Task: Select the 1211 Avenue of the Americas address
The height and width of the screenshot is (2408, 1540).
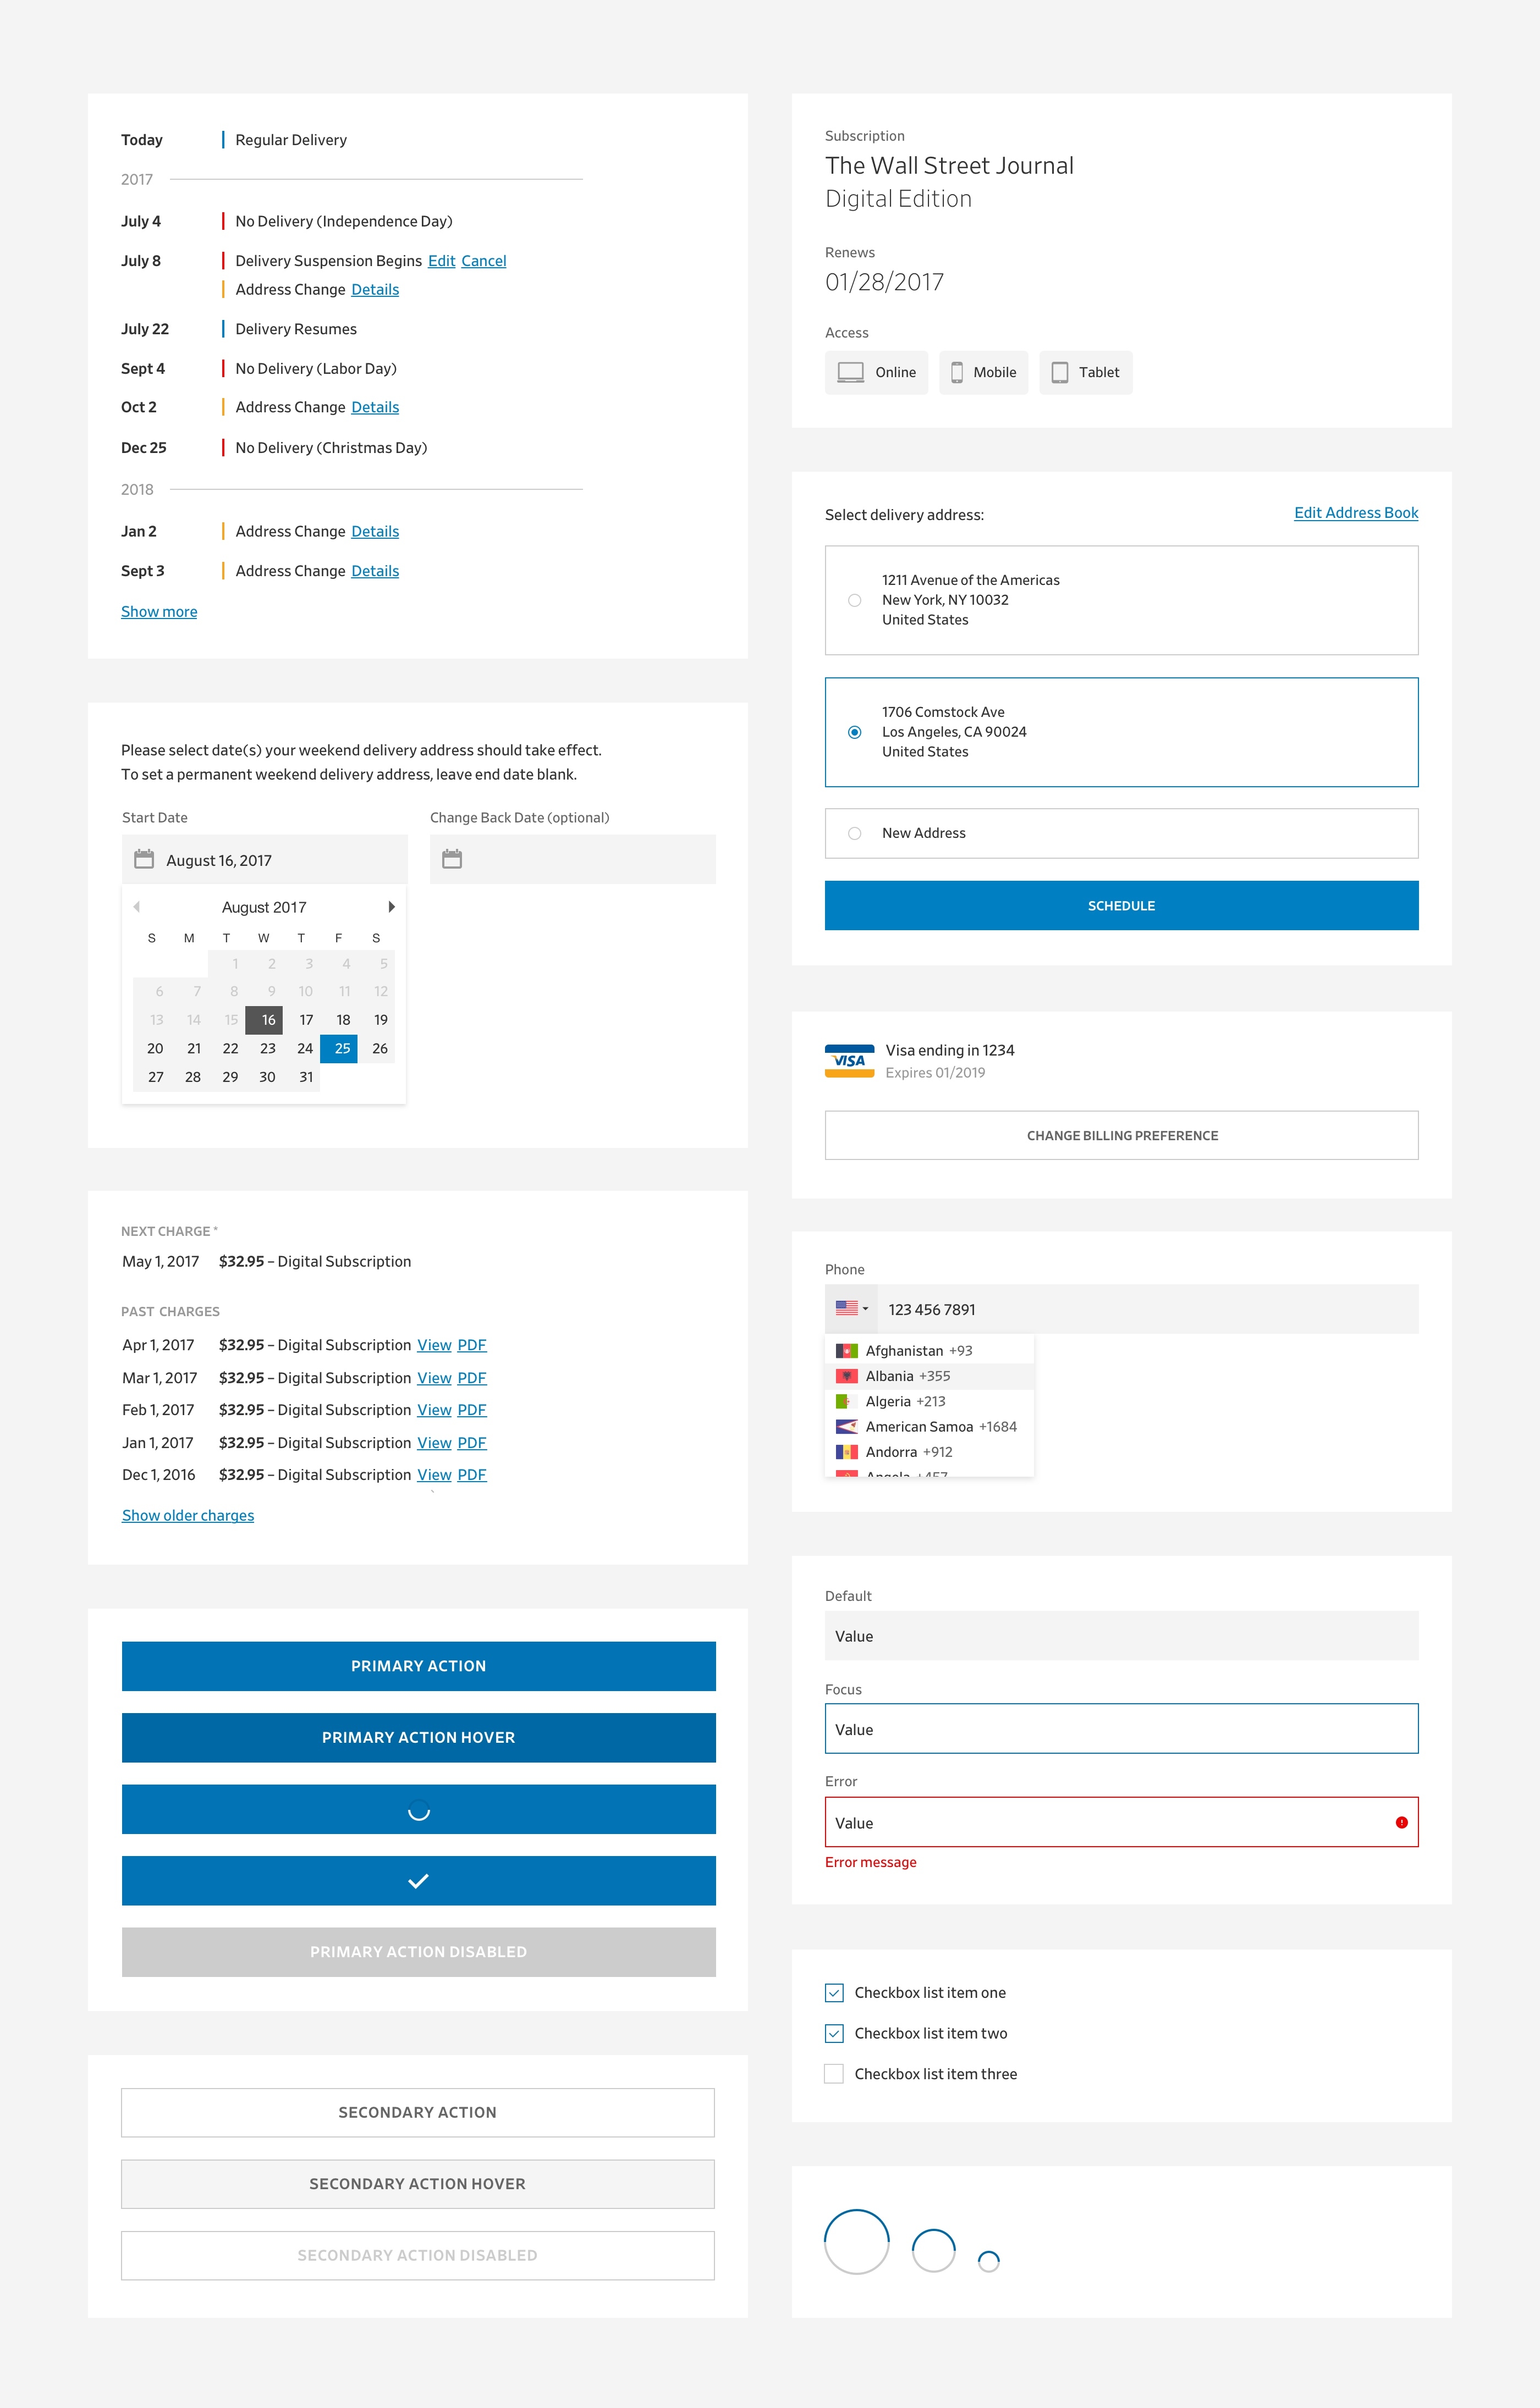Action: click(x=854, y=600)
